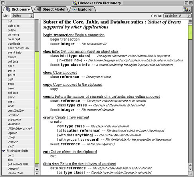194x177 pixels.
Task: Select the 'layout' class entry
Action: pyautogui.click(x=13, y=133)
